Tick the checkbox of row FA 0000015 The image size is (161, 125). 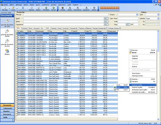tap(17, 40)
